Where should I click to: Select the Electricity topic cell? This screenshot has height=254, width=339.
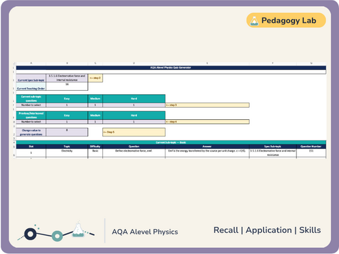[67, 153]
